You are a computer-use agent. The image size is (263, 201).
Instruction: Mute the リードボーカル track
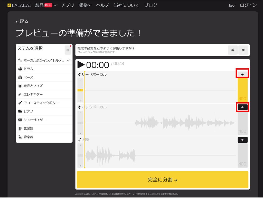click(x=242, y=74)
